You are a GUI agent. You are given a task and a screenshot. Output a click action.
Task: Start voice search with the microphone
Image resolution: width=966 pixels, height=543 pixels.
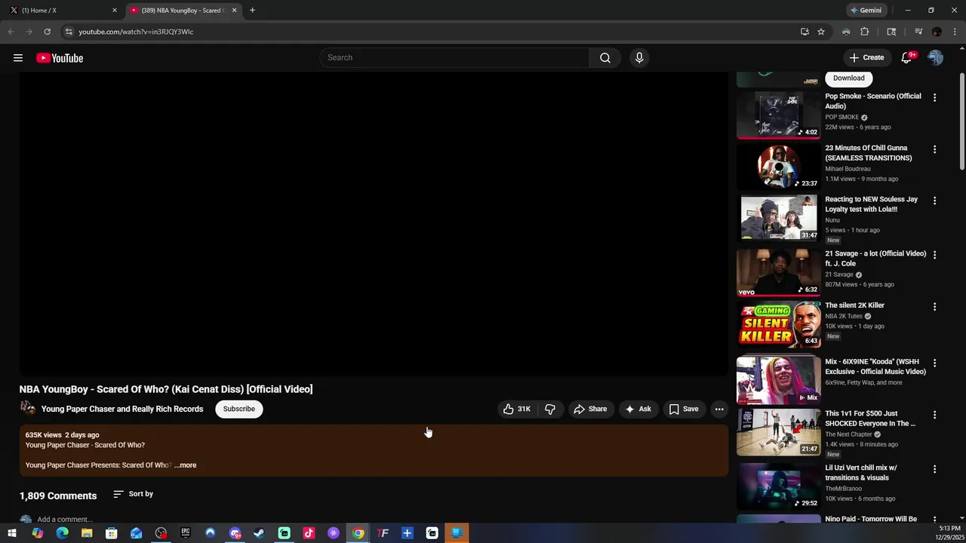(x=639, y=58)
